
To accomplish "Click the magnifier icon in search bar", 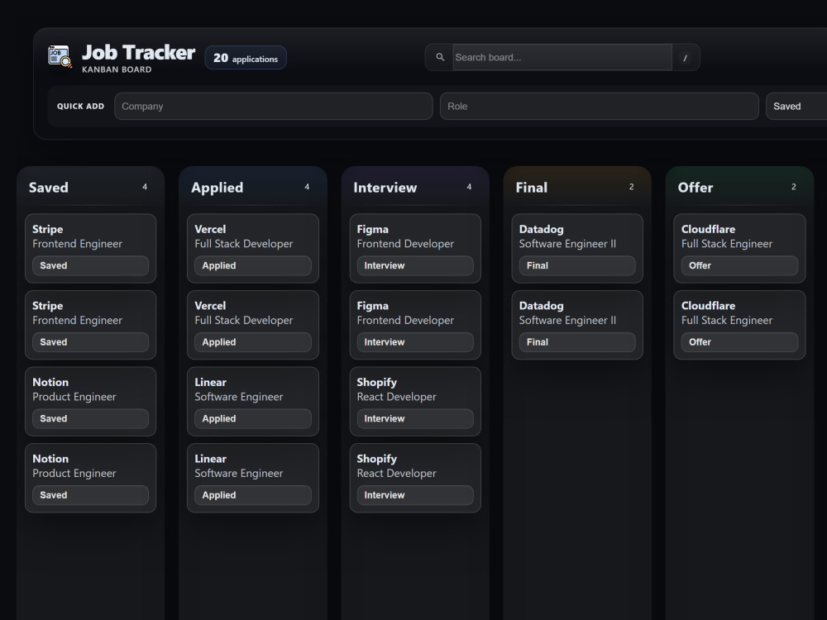I will point(440,57).
